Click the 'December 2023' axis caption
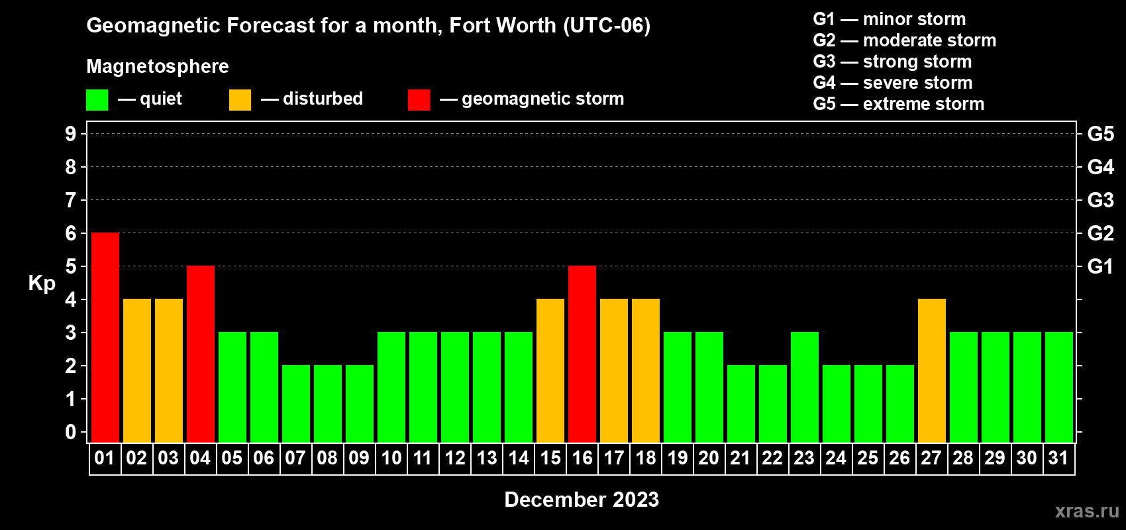The height and width of the screenshot is (530, 1126). click(582, 500)
